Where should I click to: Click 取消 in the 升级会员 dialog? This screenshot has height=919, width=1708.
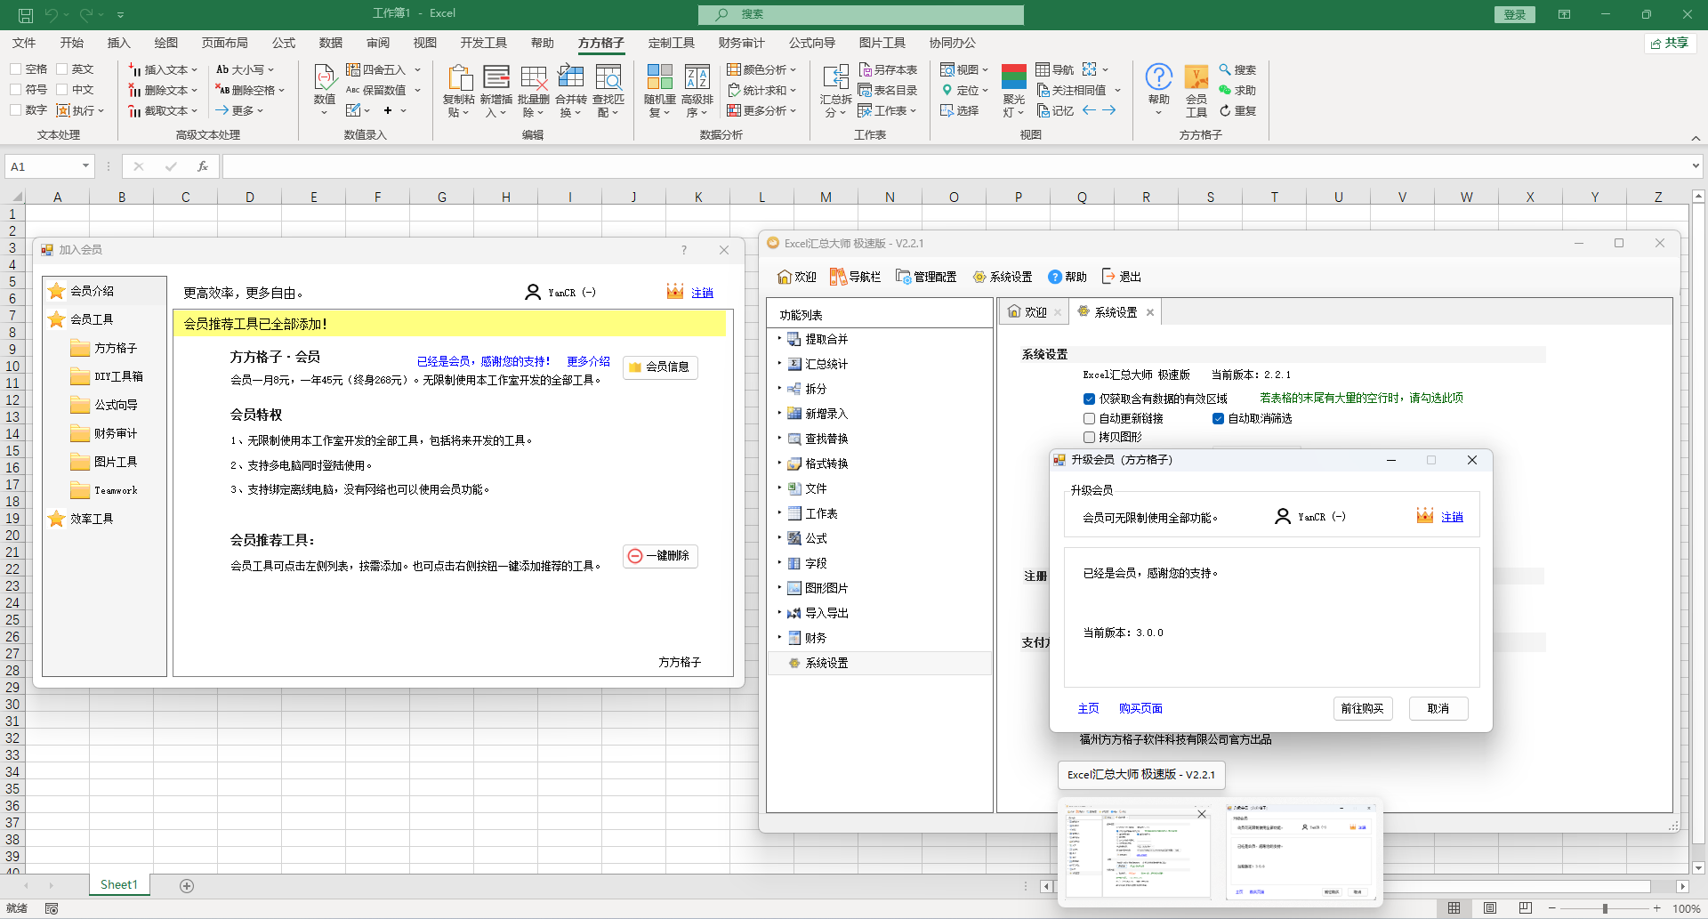click(1438, 708)
